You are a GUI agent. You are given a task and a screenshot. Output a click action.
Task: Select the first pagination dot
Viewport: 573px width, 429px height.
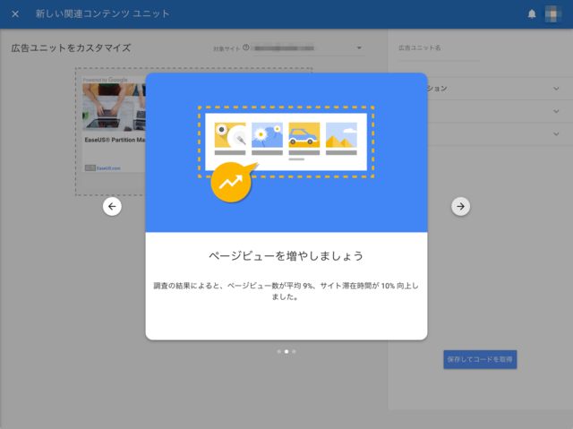click(x=278, y=352)
